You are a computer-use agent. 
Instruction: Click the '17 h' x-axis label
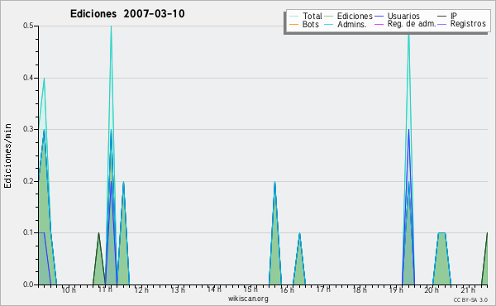[323, 289]
